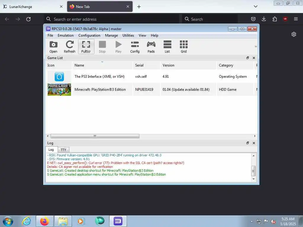Open the Manage menu
The width and height of the screenshot is (303, 227).
coord(111,35)
